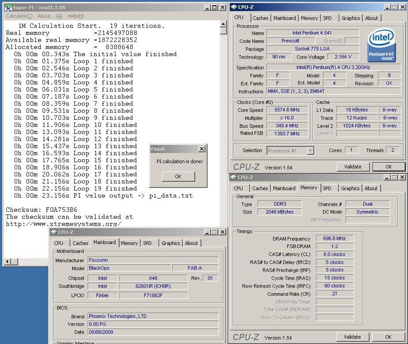Image resolution: width=408 pixels, height=344 pixels.
Task: Click the LPCIO value F71882F
Action: 153,295
